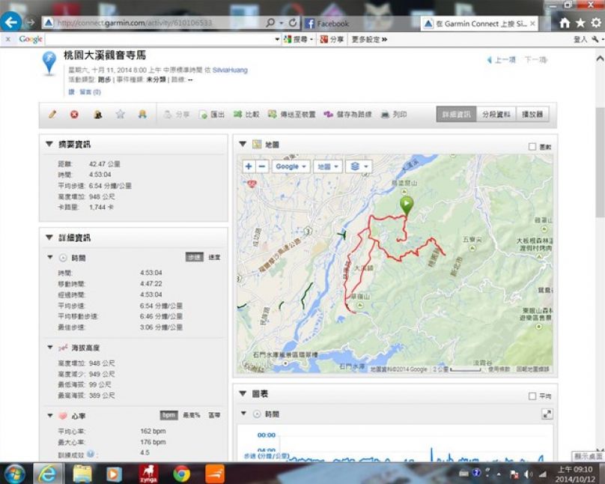Open the 地圖 map type dropdown
605x484 pixels.
(x=327, y=166)
